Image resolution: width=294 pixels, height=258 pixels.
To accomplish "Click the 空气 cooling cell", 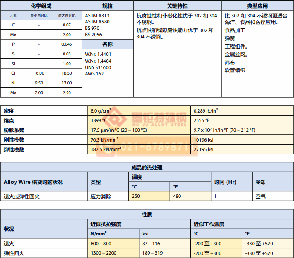I will click(x=260, y=197).
